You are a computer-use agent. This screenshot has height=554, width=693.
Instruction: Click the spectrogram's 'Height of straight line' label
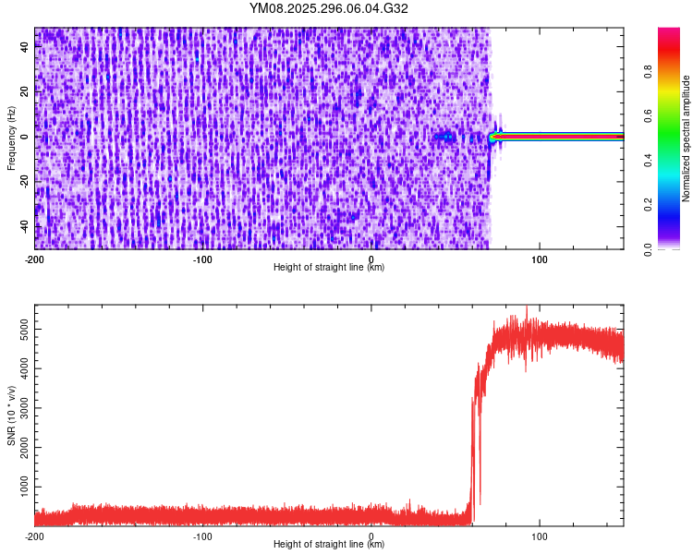(329, 268)
